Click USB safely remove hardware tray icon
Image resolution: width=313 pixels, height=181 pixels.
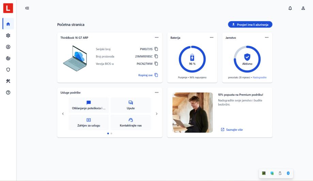(x=280, y=173)
